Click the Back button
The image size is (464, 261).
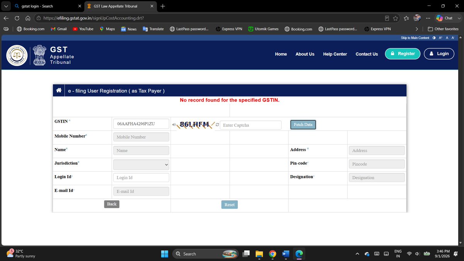pos(112,204)
